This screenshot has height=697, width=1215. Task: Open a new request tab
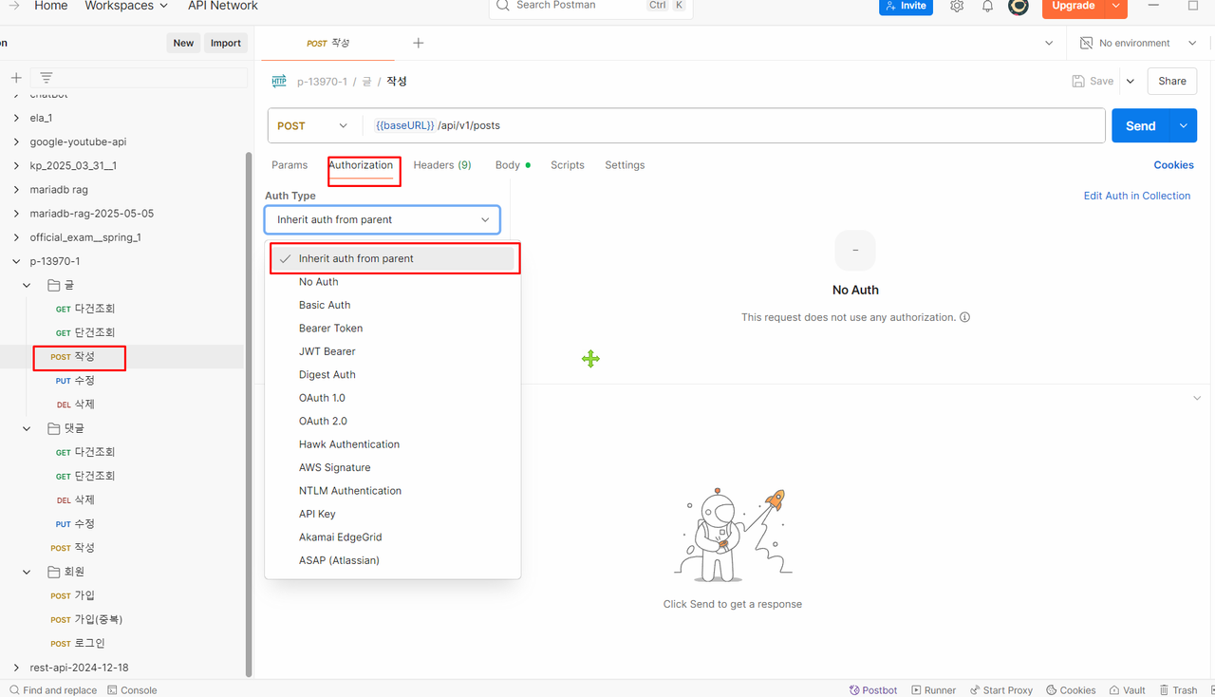click(419, 43)
